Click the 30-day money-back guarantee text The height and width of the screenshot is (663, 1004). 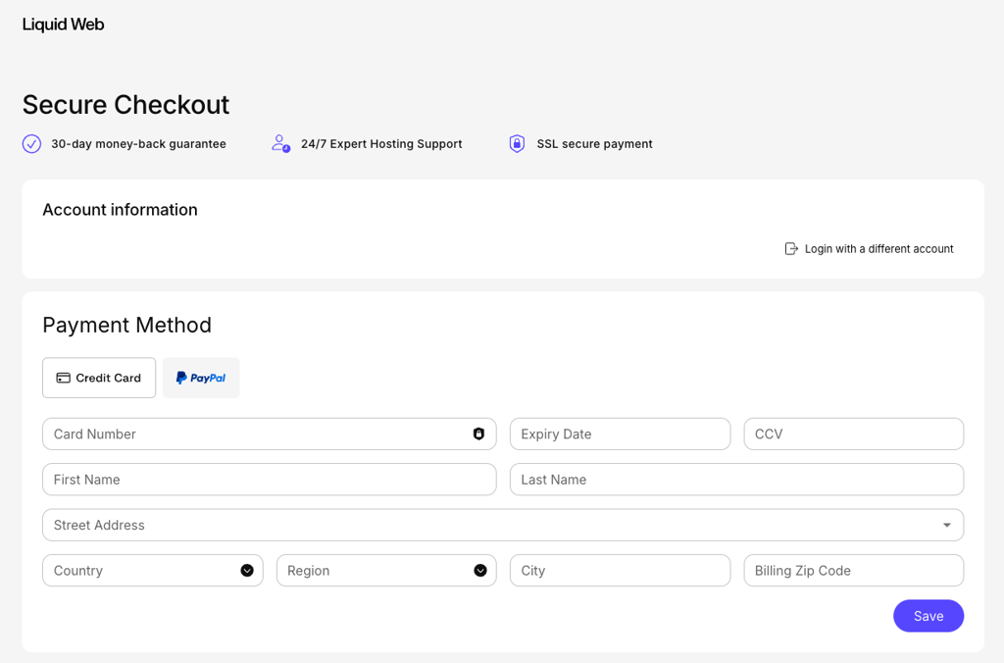(138, 144)
